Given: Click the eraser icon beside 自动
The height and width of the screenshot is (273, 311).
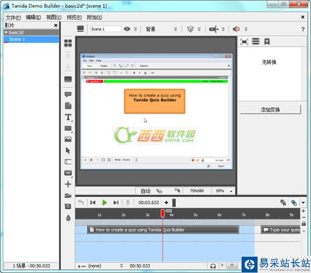Looking at the screenshot, I should point(160,191).
